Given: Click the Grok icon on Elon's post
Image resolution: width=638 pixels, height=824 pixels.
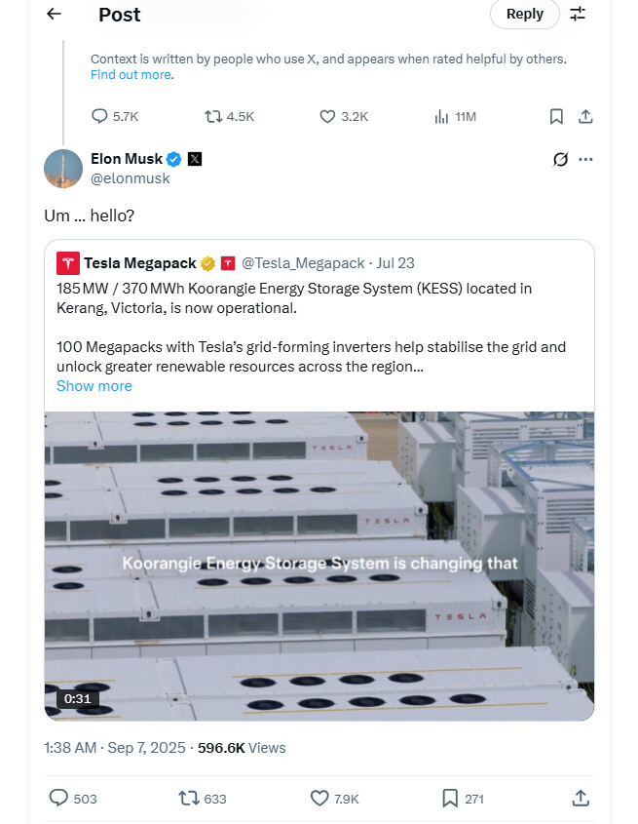Looking at the screenshot, I should 560,159.
